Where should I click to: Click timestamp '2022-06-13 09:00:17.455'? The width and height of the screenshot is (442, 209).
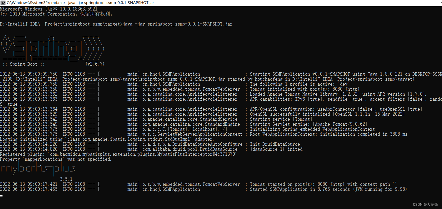(29, 189)
